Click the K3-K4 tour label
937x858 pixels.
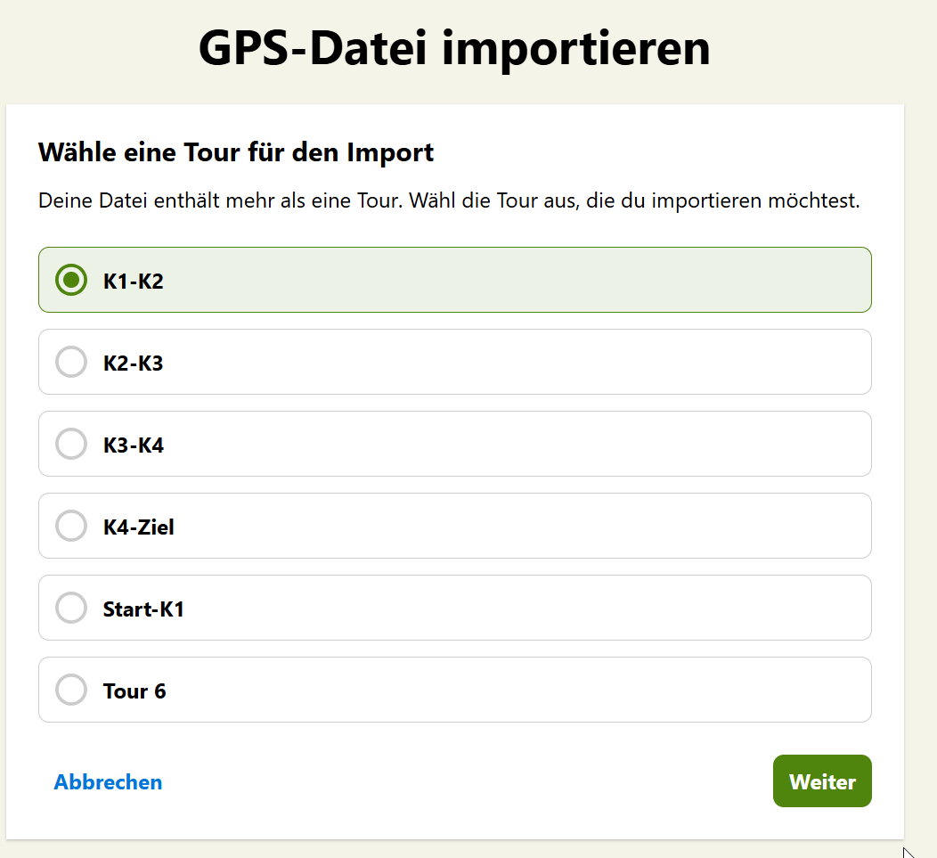[134, 445]
